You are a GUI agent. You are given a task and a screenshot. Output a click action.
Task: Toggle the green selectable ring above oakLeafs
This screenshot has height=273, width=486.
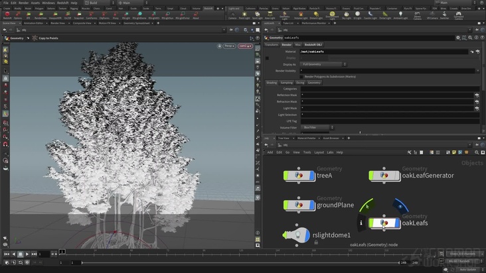point(366,205)
